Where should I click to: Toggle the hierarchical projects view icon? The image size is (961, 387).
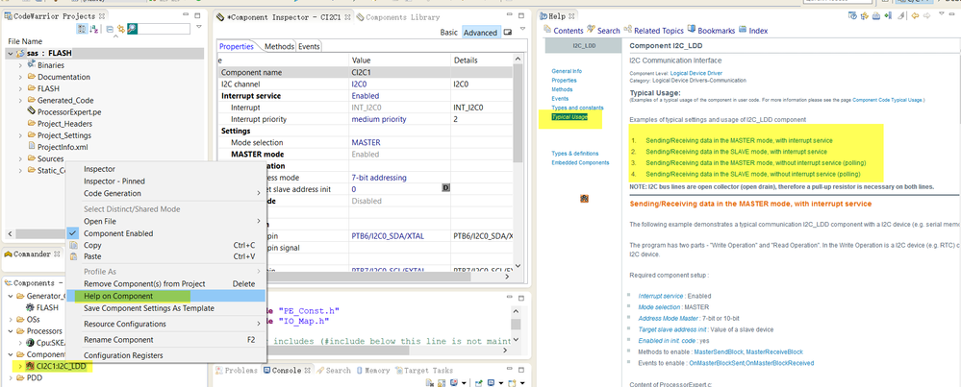pyautogui.click(x=82, y=29)
